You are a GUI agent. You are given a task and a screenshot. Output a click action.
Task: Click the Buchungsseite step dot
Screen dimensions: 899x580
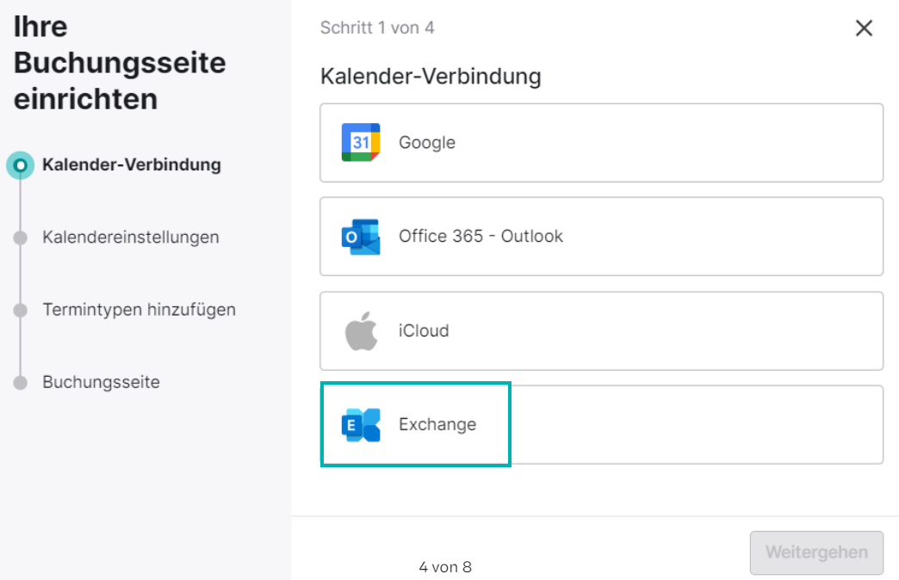click(20, 382)
